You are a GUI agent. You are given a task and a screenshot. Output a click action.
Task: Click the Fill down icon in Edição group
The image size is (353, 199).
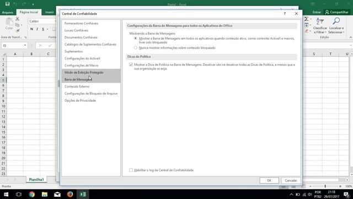click(307, 25)
